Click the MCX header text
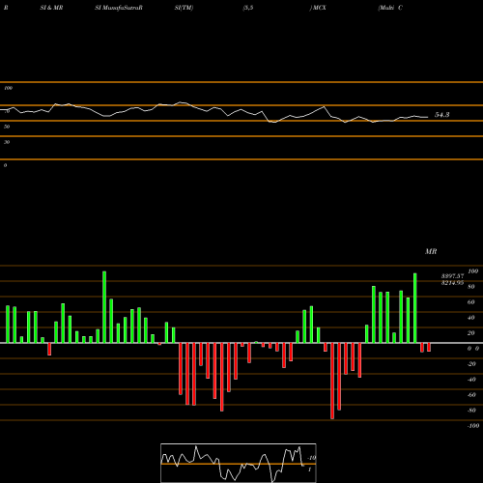The height and width of the screenshot is (483, 483). tap(319, 8)
